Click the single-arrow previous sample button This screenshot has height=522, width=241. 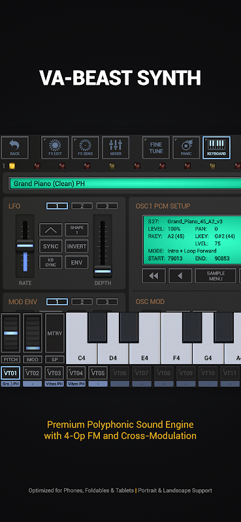[180, 275]
